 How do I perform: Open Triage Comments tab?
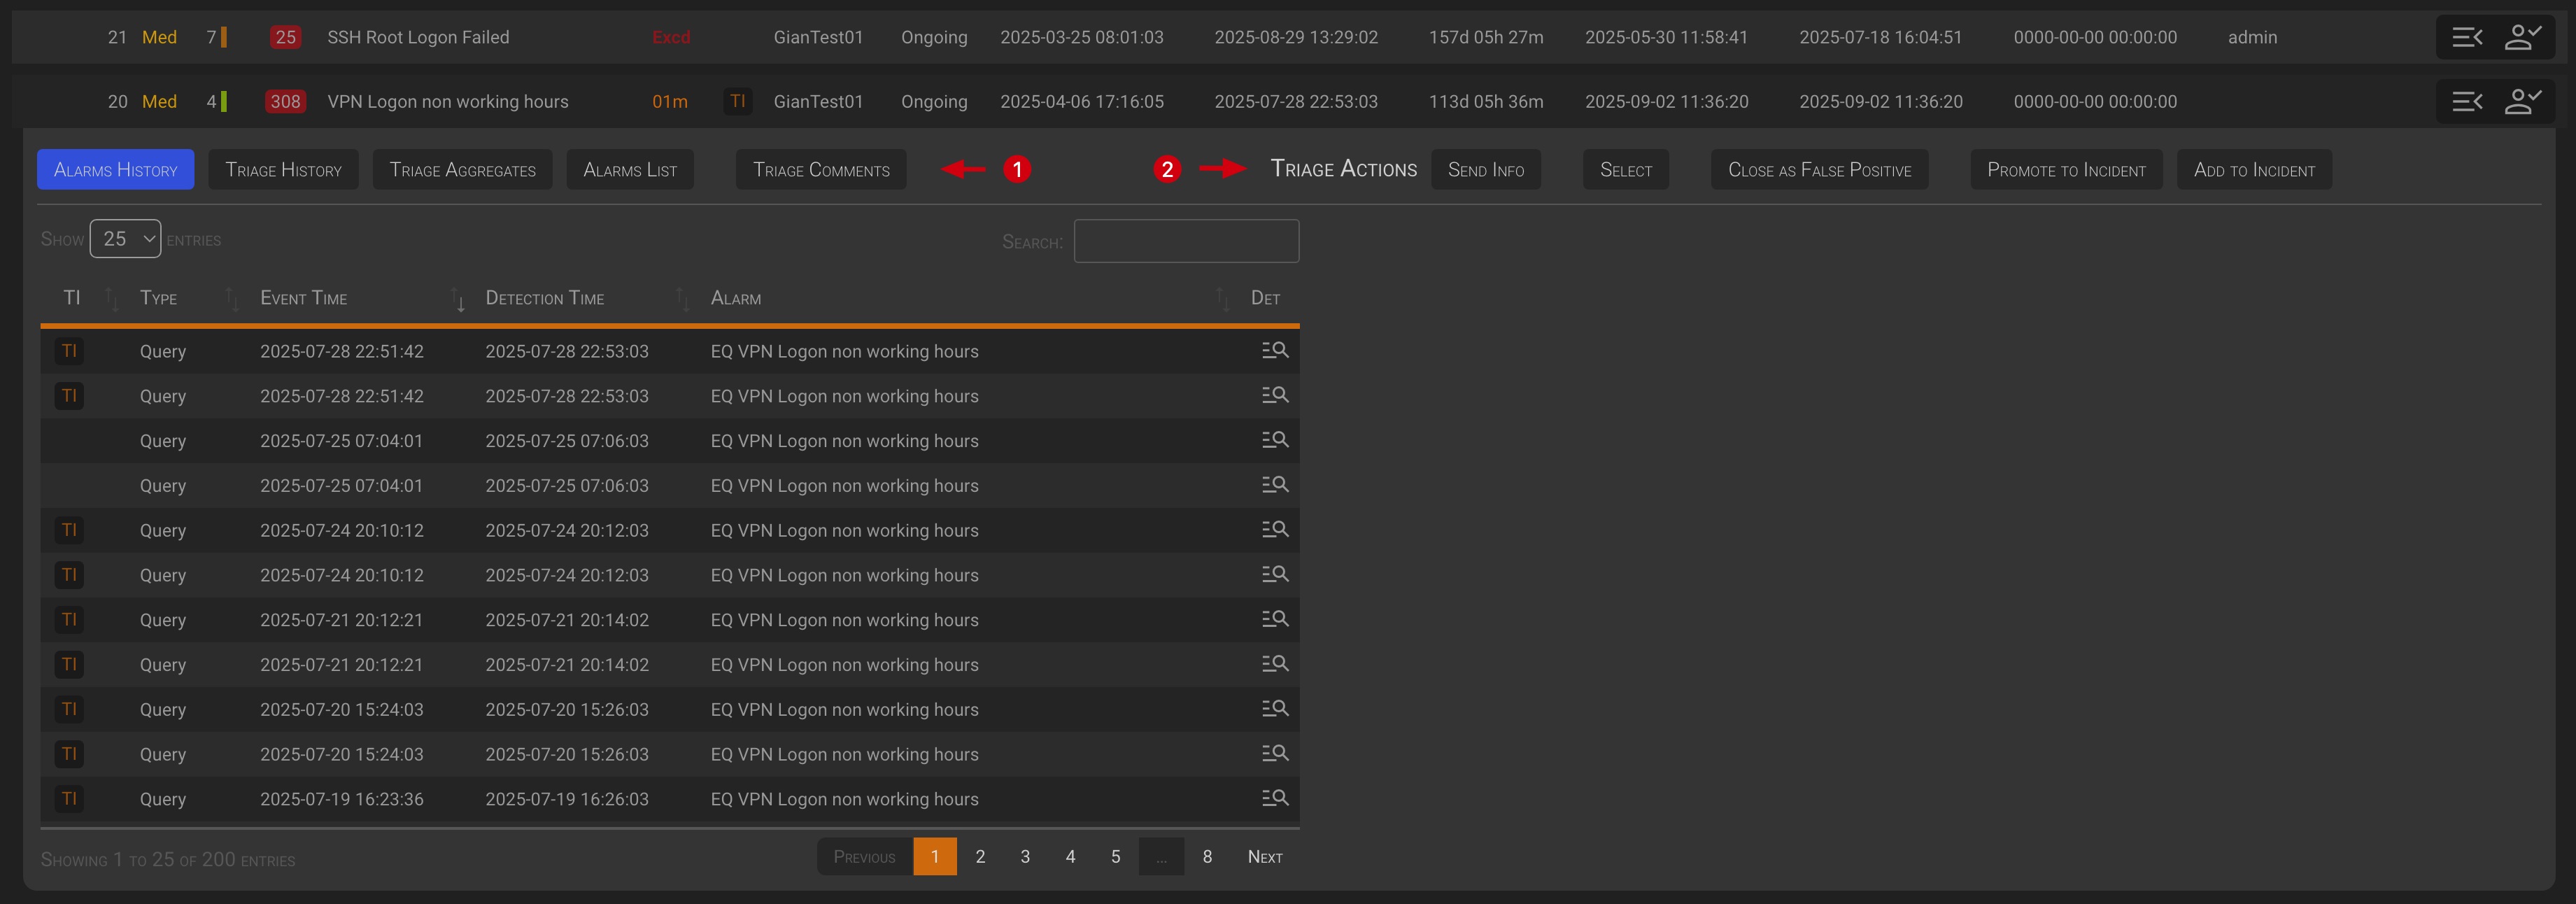tap(820, 170)
